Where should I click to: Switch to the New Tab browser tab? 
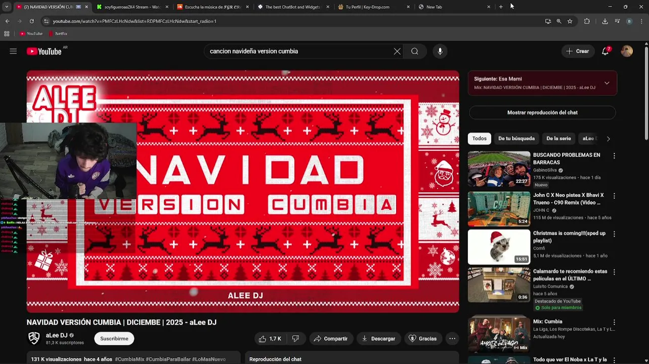(x=454, y=7)
